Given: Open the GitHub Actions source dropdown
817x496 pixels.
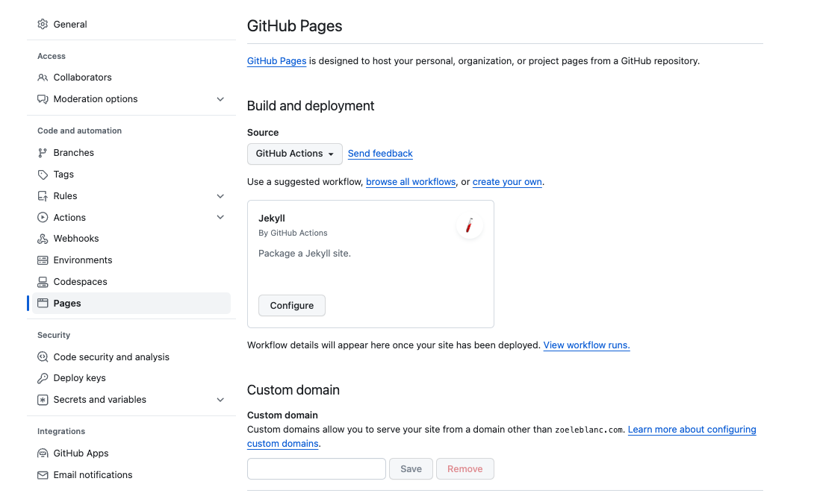Looking at the screenshot, I should pos(294,154).
